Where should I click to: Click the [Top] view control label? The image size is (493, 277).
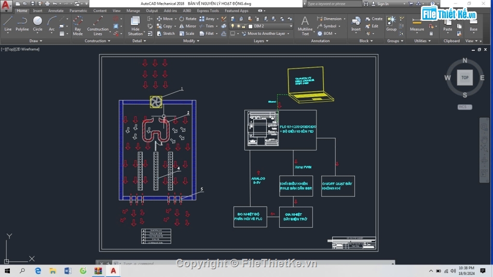[10, 49]
